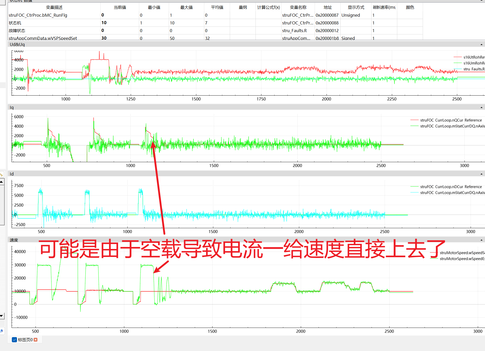Click the 计算公式f(x) column header
This screenshot has width=485, height=351.
click(268, 7)
